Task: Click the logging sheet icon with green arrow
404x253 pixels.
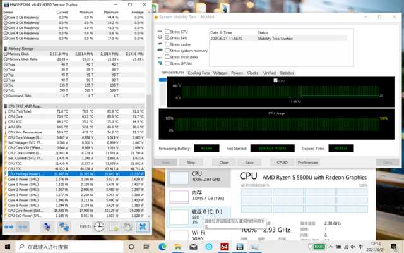Action: pyautogui.click(x=114, y=227)
